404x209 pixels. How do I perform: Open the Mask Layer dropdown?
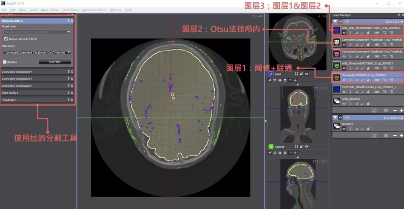point(37,52)
